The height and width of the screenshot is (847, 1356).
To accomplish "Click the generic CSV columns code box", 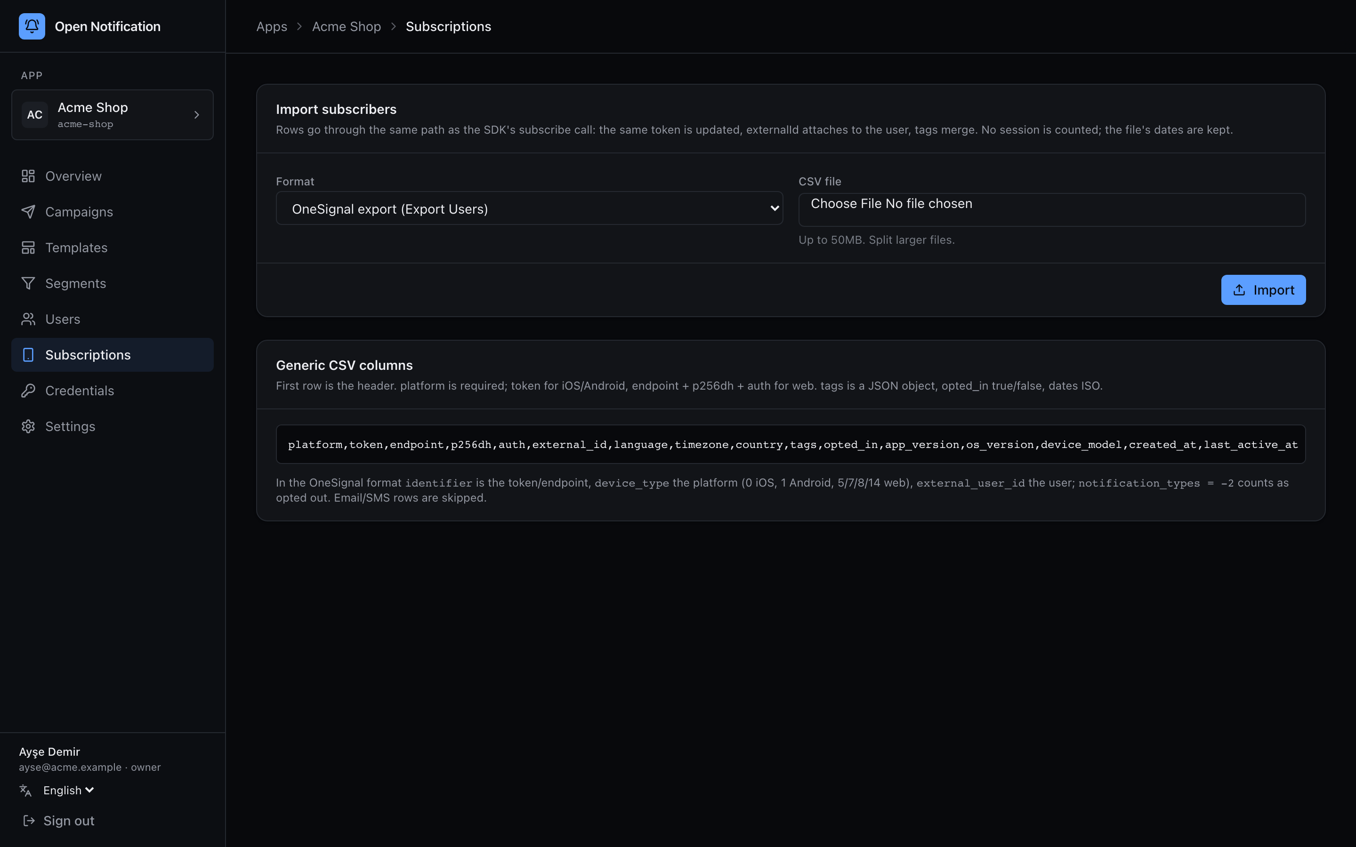I will click(791, 444).
